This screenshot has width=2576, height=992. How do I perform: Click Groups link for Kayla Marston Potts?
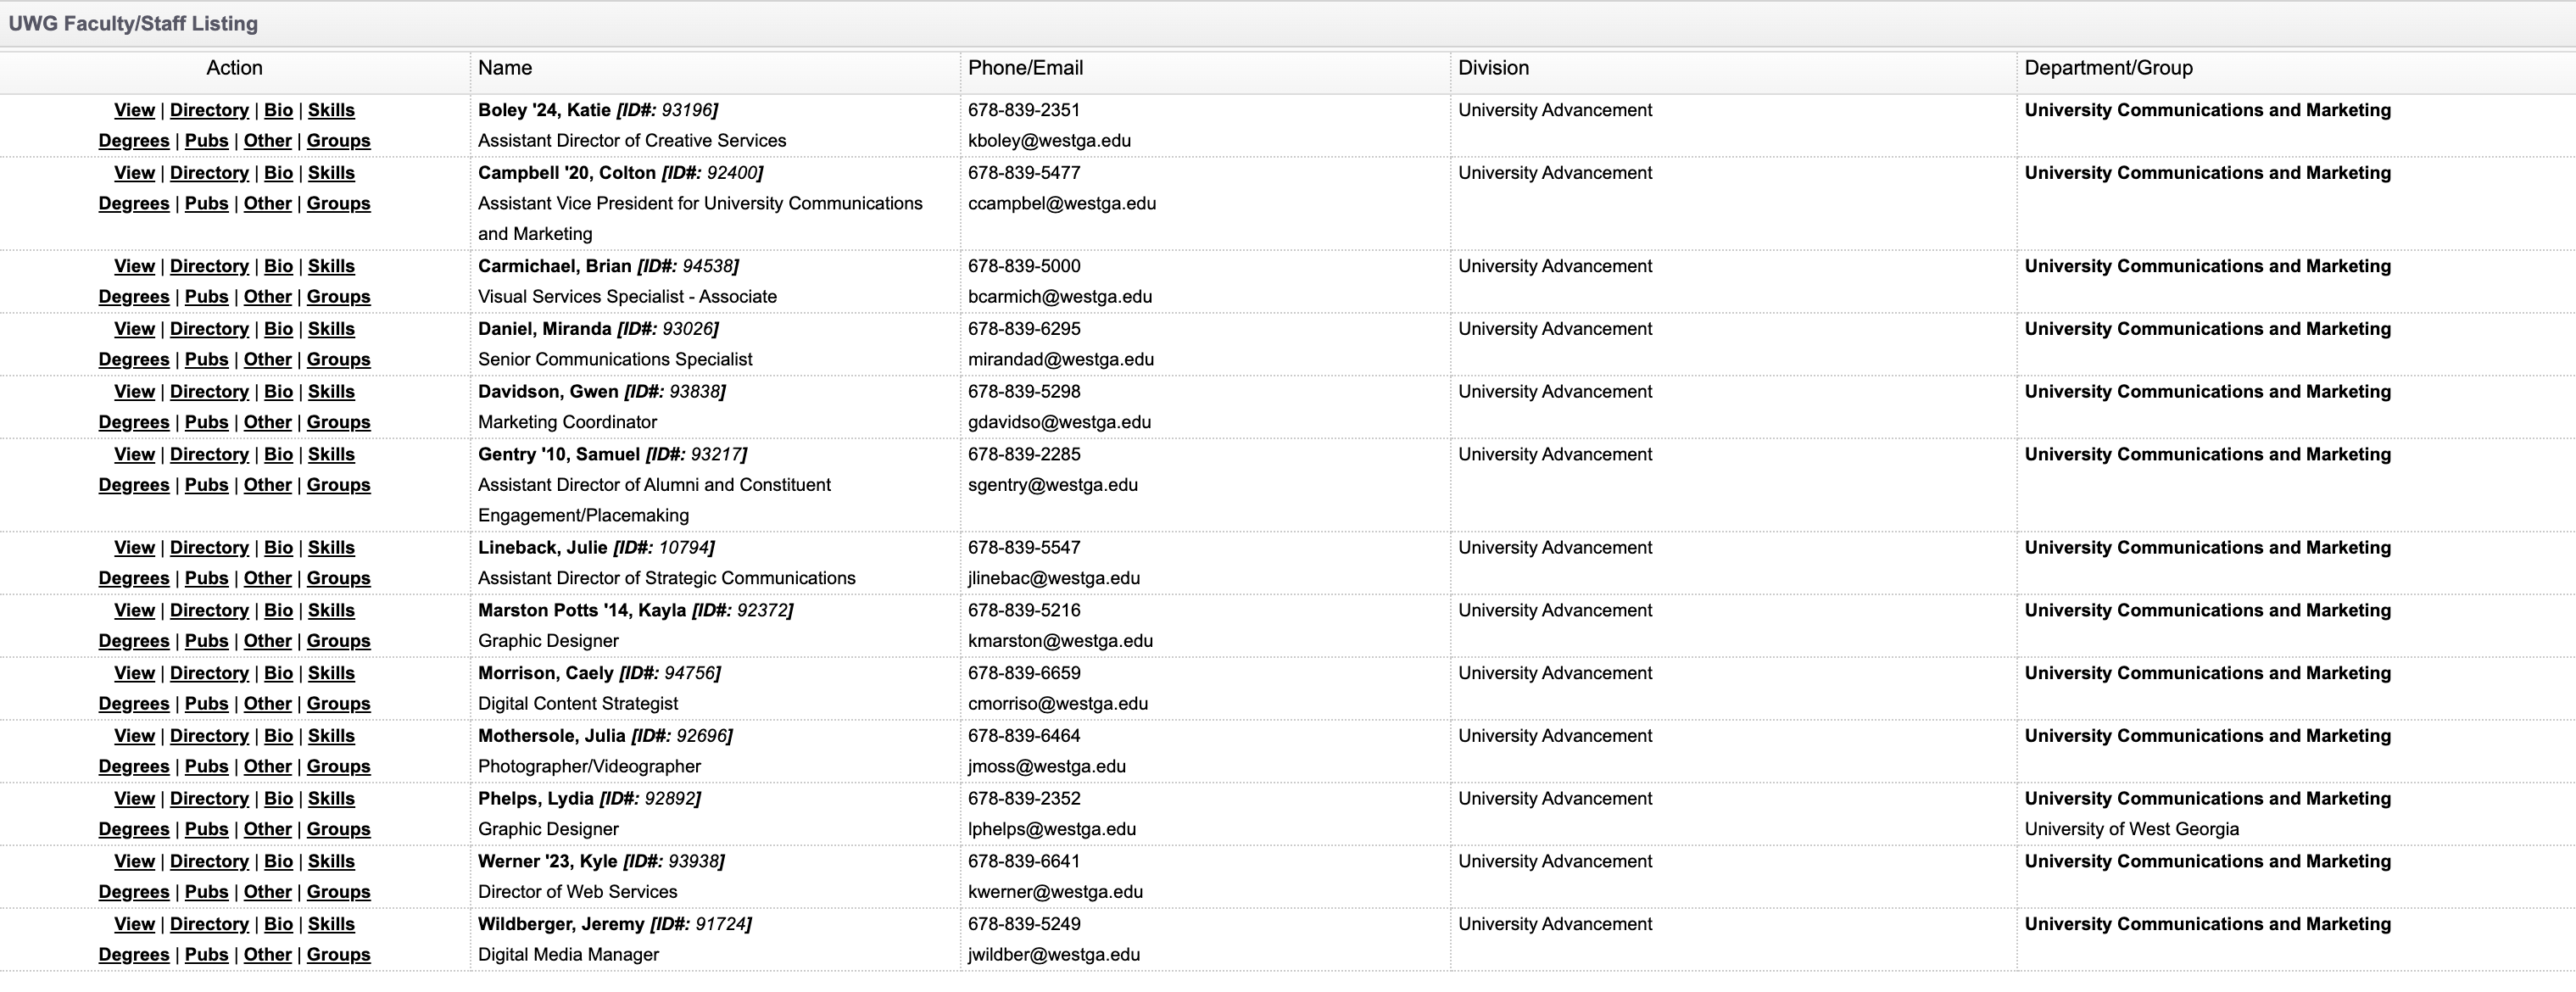click(338, 641)
